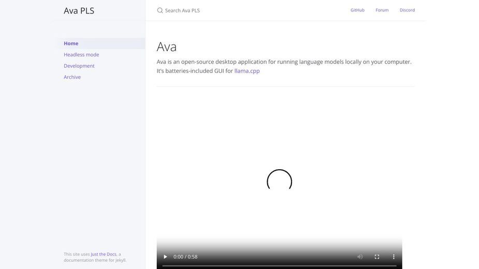Open the Discord link
Image resolution: width=479 pixels, height=269 pixels.
407,10
